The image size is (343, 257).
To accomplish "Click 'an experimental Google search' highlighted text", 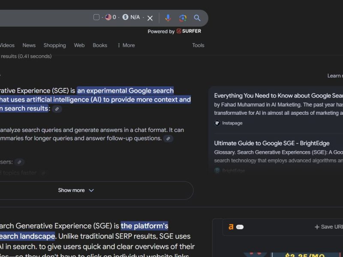I will click(125, 91).
